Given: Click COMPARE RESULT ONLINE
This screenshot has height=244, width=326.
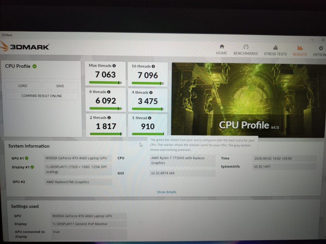Looking at the screenshot, I should 42,96.
